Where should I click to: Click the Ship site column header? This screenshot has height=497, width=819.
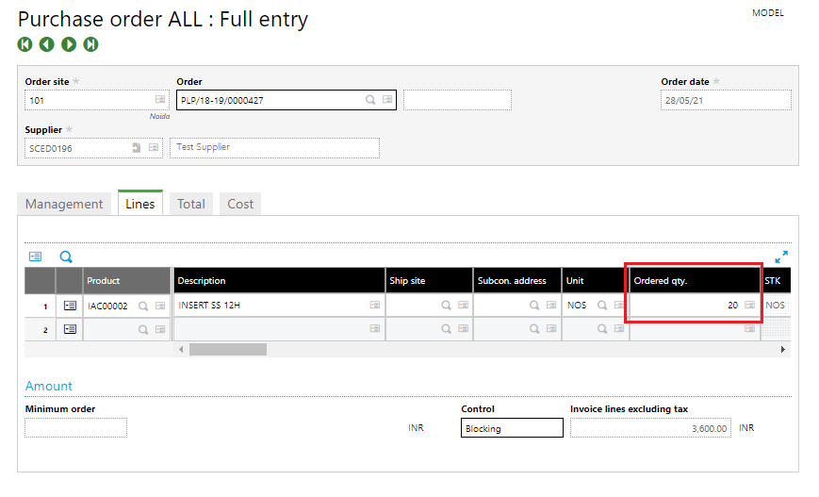(x=430, y=281)
